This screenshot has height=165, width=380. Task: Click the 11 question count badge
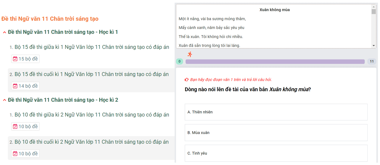tap(372, 62)
